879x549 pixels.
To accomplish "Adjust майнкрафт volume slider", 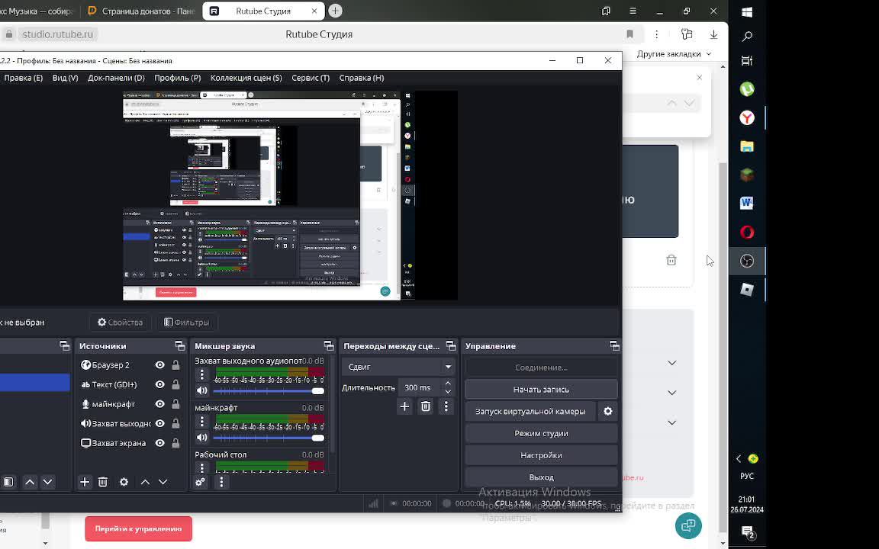I will pyautogui.click(x=269, y=438).
